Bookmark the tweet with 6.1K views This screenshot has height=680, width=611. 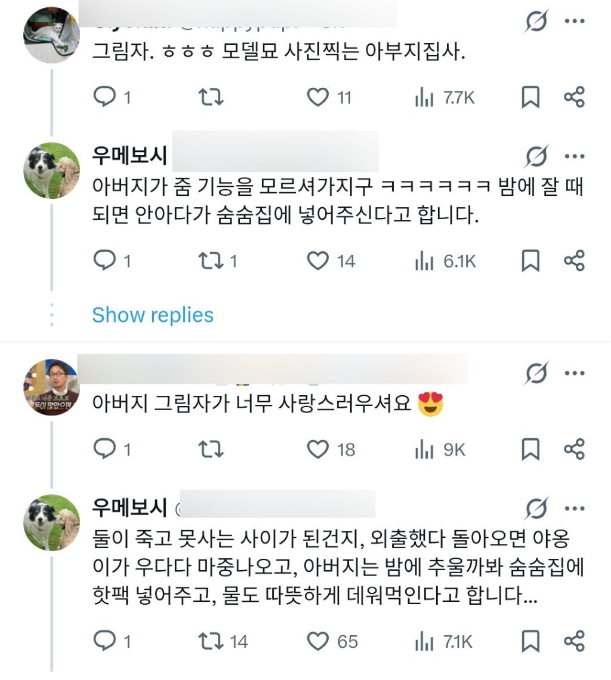click(530, 261)
